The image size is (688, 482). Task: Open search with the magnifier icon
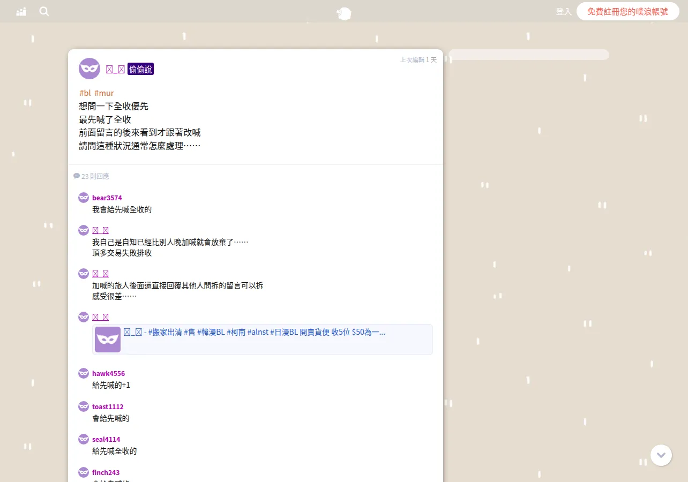click(x=44, y=11)
